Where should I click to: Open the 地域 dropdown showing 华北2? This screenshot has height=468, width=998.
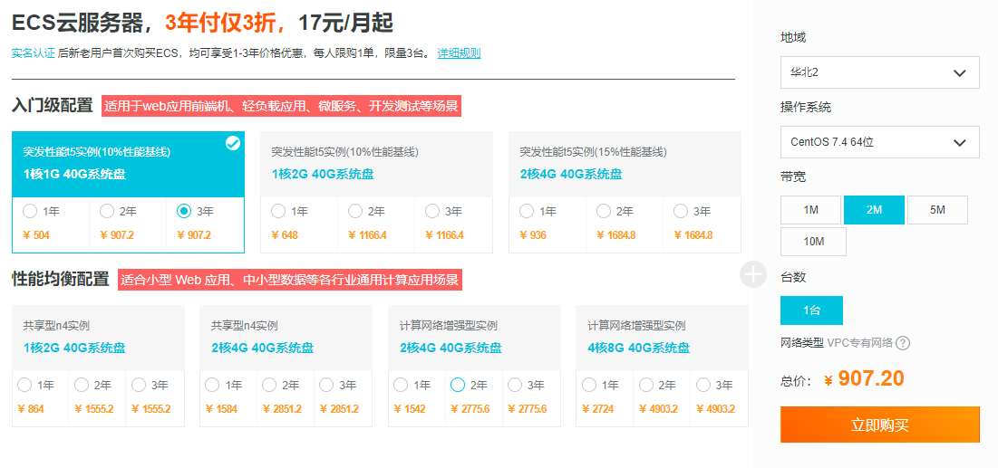[879, 72]
